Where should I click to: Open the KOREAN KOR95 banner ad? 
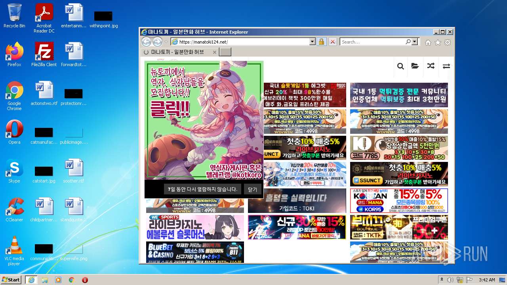tap(399, 201)
